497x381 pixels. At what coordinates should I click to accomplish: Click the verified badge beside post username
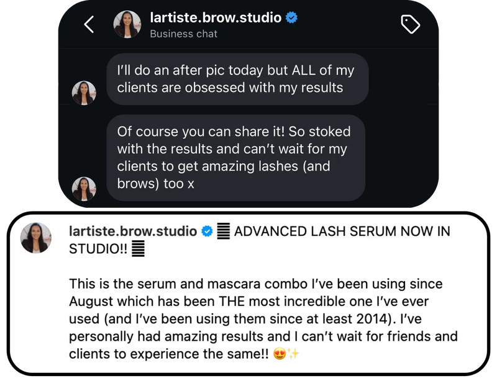coord(207,232)
